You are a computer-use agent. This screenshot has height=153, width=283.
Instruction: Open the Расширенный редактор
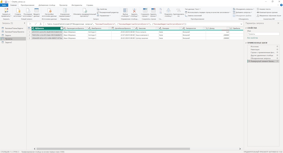pos(108,13)
